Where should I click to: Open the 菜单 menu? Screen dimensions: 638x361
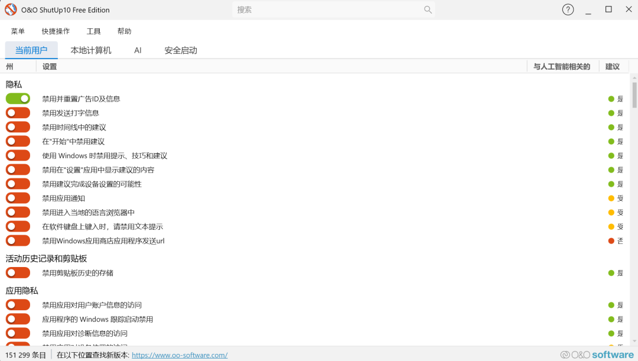(x=18, y=31)
